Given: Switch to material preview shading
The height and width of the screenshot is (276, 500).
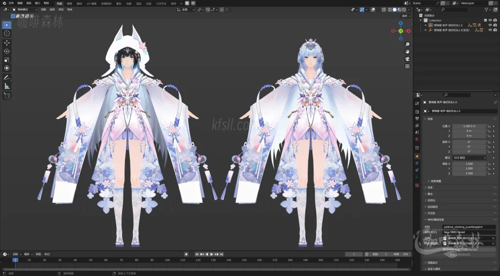Looking at the screenshot, I should click(399, 10).
